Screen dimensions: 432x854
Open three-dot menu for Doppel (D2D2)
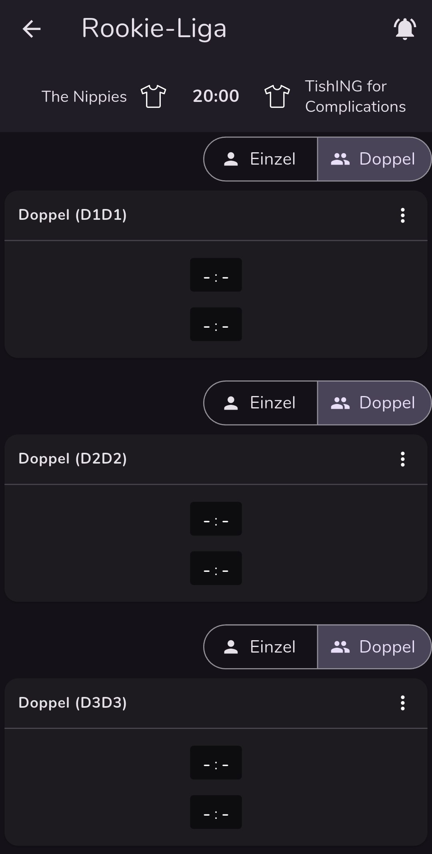pos(403,459)
